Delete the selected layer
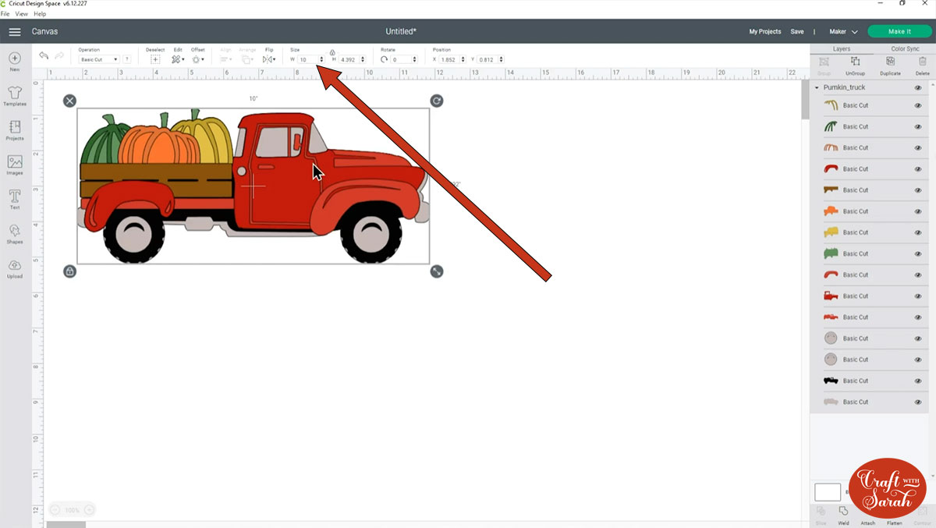The height and width of the screenshot is (528, 936). (x=923, y=65)
